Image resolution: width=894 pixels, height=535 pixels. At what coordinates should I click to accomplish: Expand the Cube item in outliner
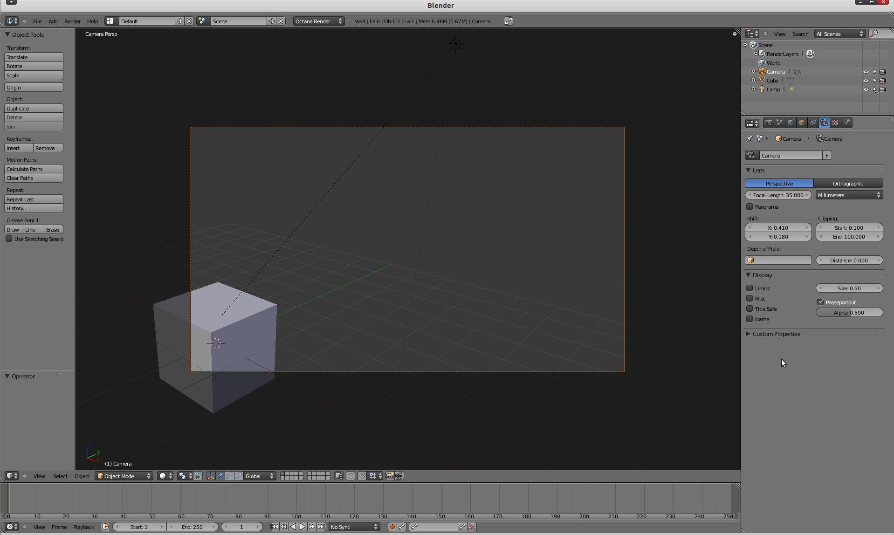753,81
